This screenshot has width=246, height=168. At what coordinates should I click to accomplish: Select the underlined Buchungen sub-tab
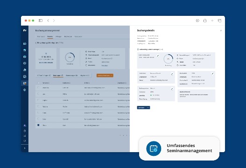point(58,76)
